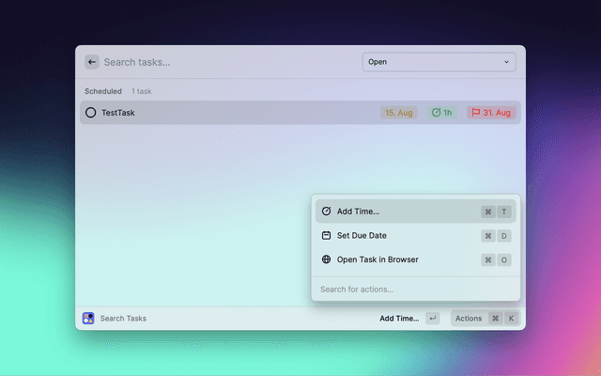Click the green clock icon beside 1h
601x376 pixels.
coord(436,113)
